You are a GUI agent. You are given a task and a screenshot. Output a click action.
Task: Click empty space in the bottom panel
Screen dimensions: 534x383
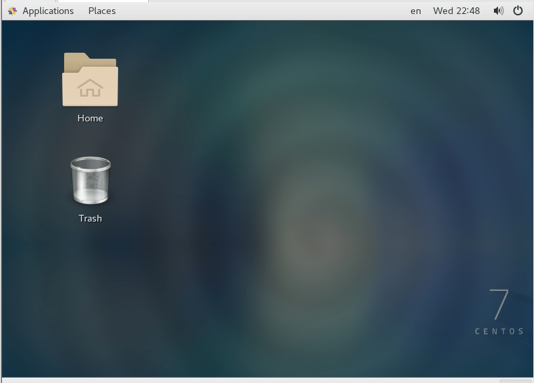point(267,380)
